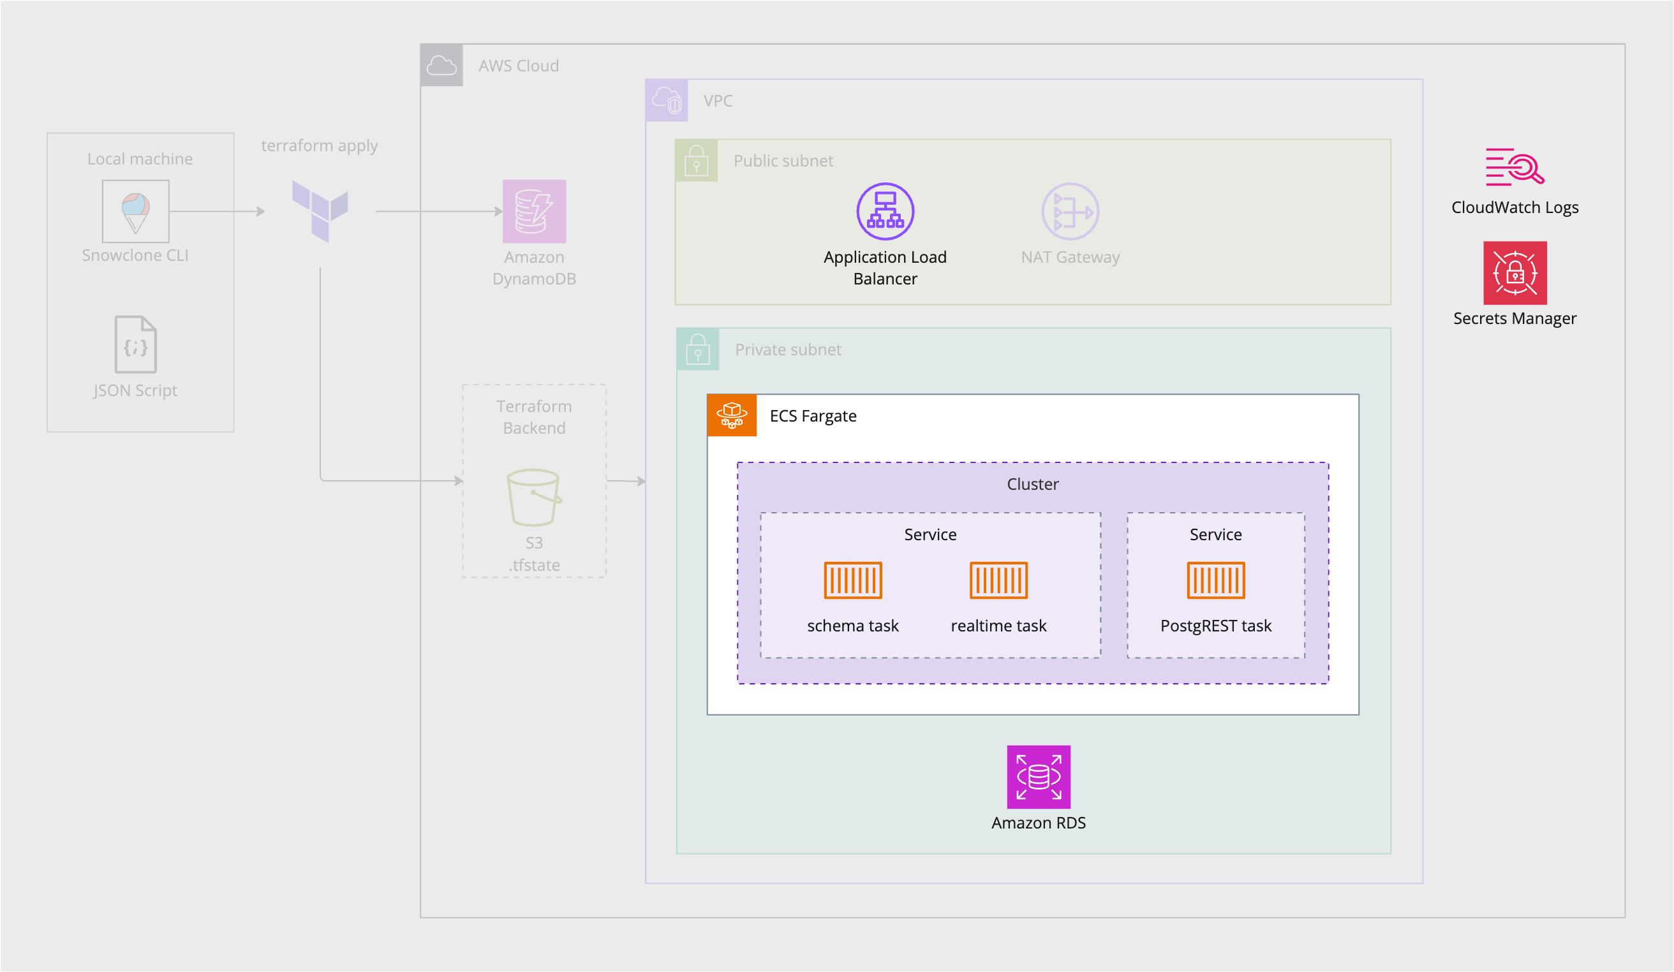Click the Snowclone CLI snow cone icon
The image size is (1674, 972).
click(x=135, y=211)
